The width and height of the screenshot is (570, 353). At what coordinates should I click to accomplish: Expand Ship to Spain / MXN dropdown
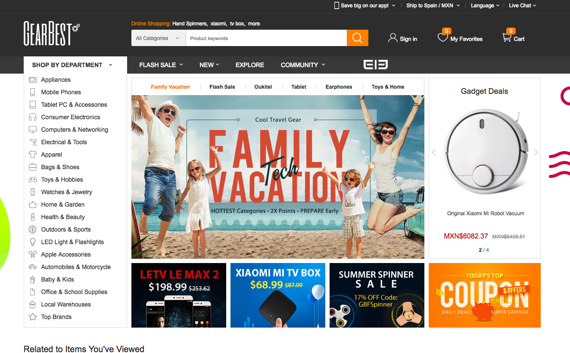click(433, 6)
